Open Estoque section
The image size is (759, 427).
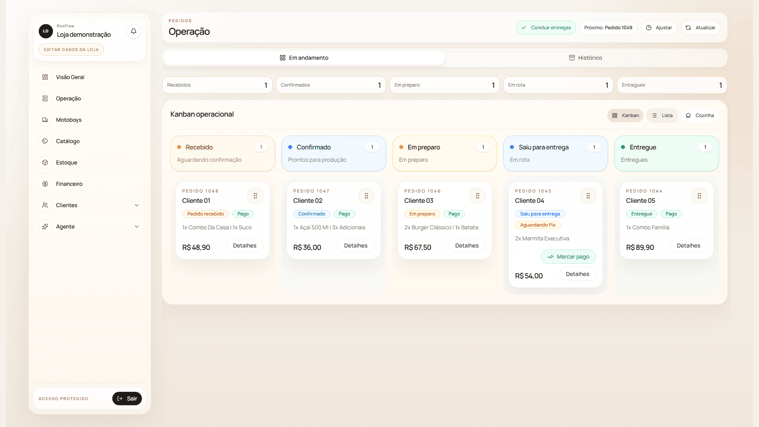pos(90,162)
